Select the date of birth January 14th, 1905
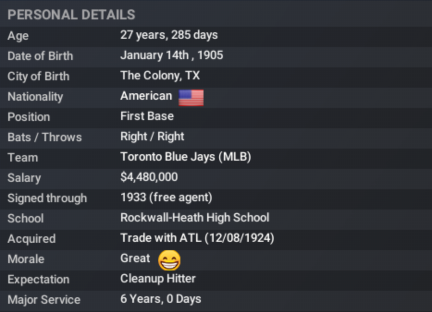432x312 pixels. tap(172, 55)
